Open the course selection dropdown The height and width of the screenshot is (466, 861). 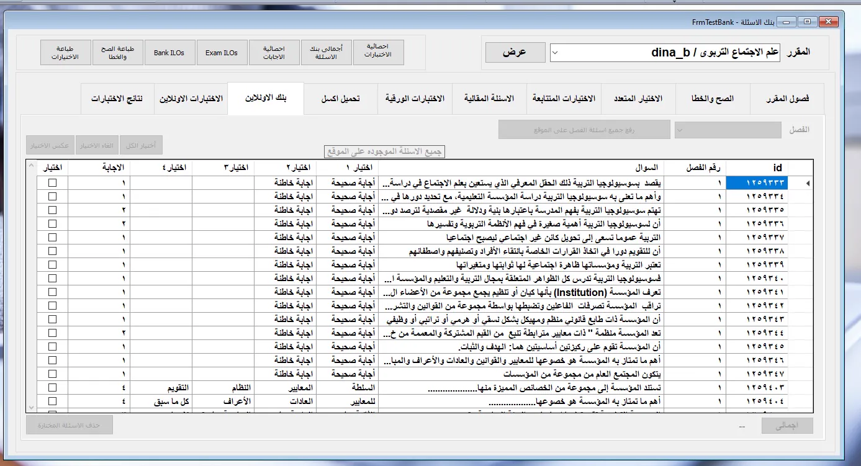[556, 53]
